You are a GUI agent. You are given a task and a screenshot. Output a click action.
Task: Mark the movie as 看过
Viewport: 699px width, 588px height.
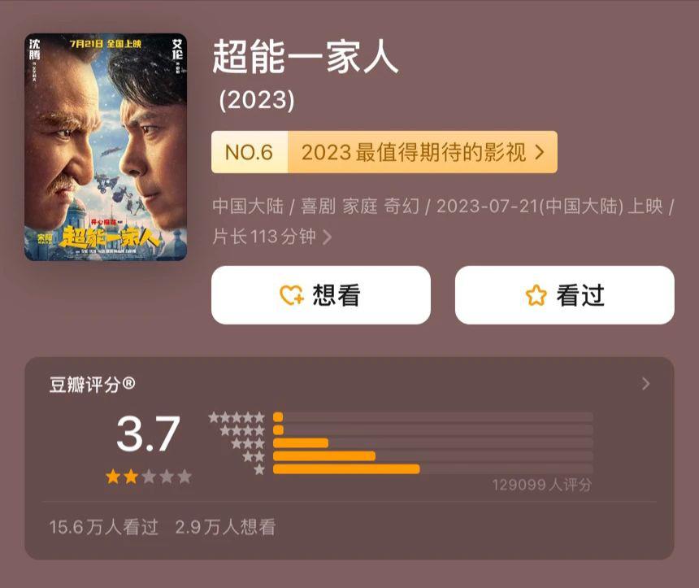tap(564, 295)
